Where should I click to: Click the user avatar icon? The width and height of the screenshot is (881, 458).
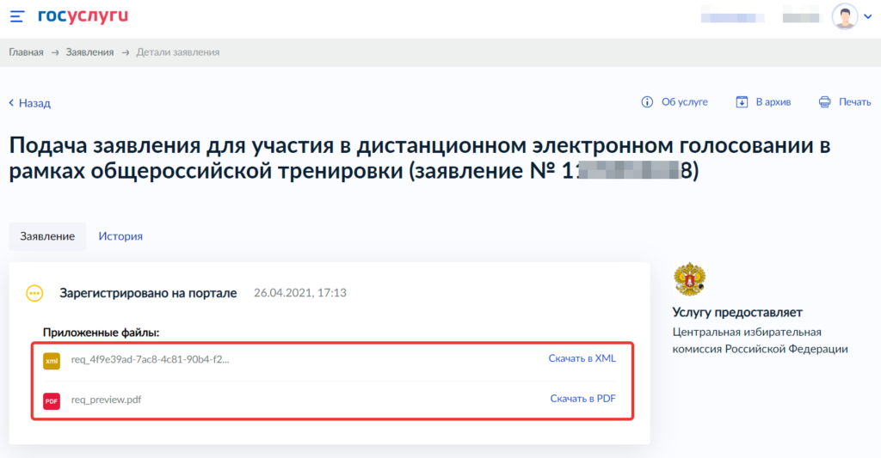click(845, 16)
